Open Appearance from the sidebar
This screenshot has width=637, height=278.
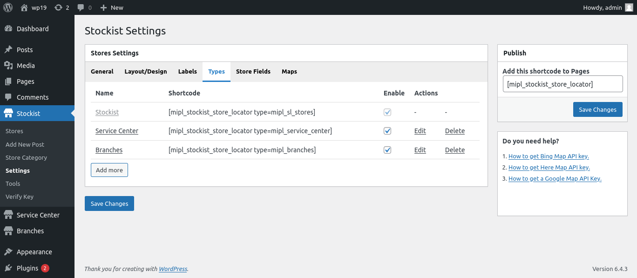[34, 252]
